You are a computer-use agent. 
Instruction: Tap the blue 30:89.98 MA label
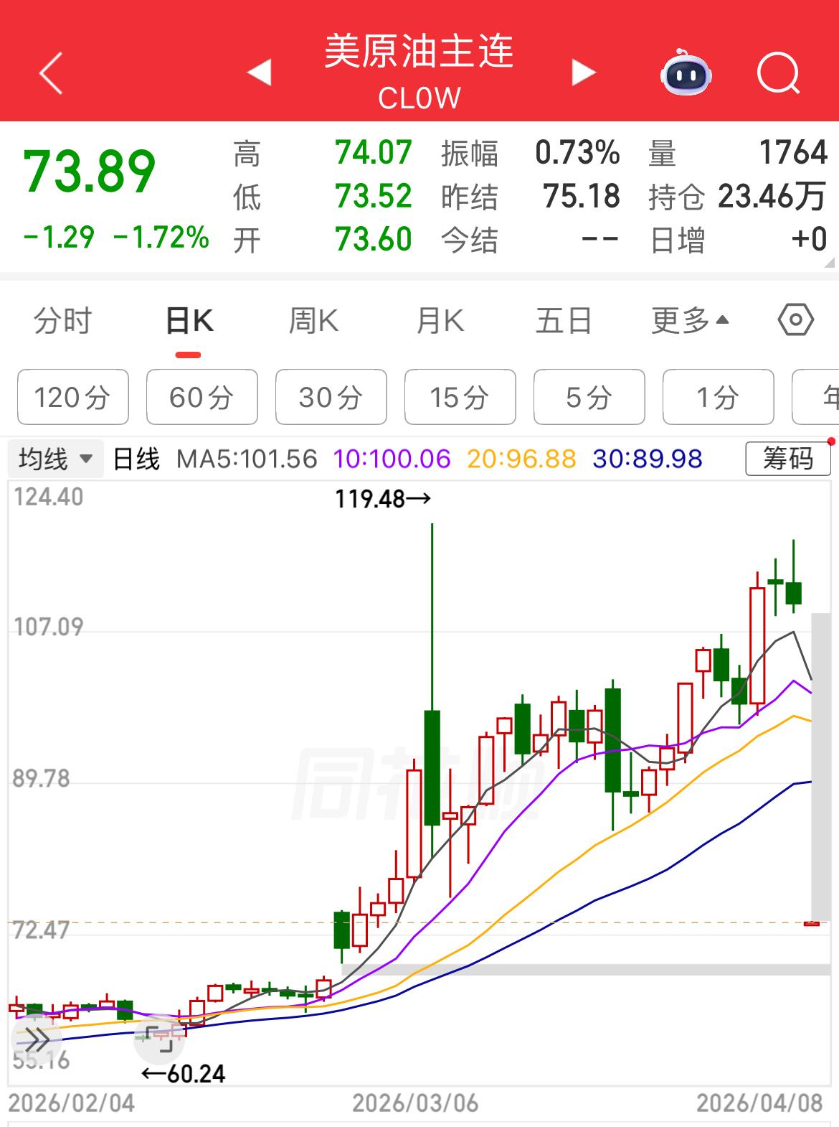coord(648,459)
